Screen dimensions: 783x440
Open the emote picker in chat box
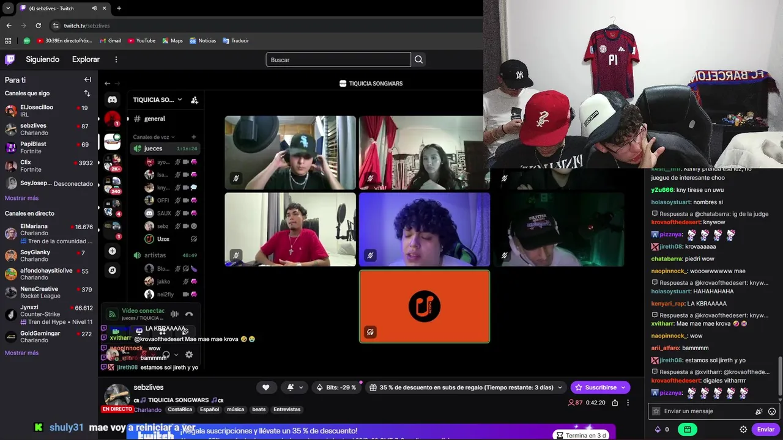pos(772,411)
